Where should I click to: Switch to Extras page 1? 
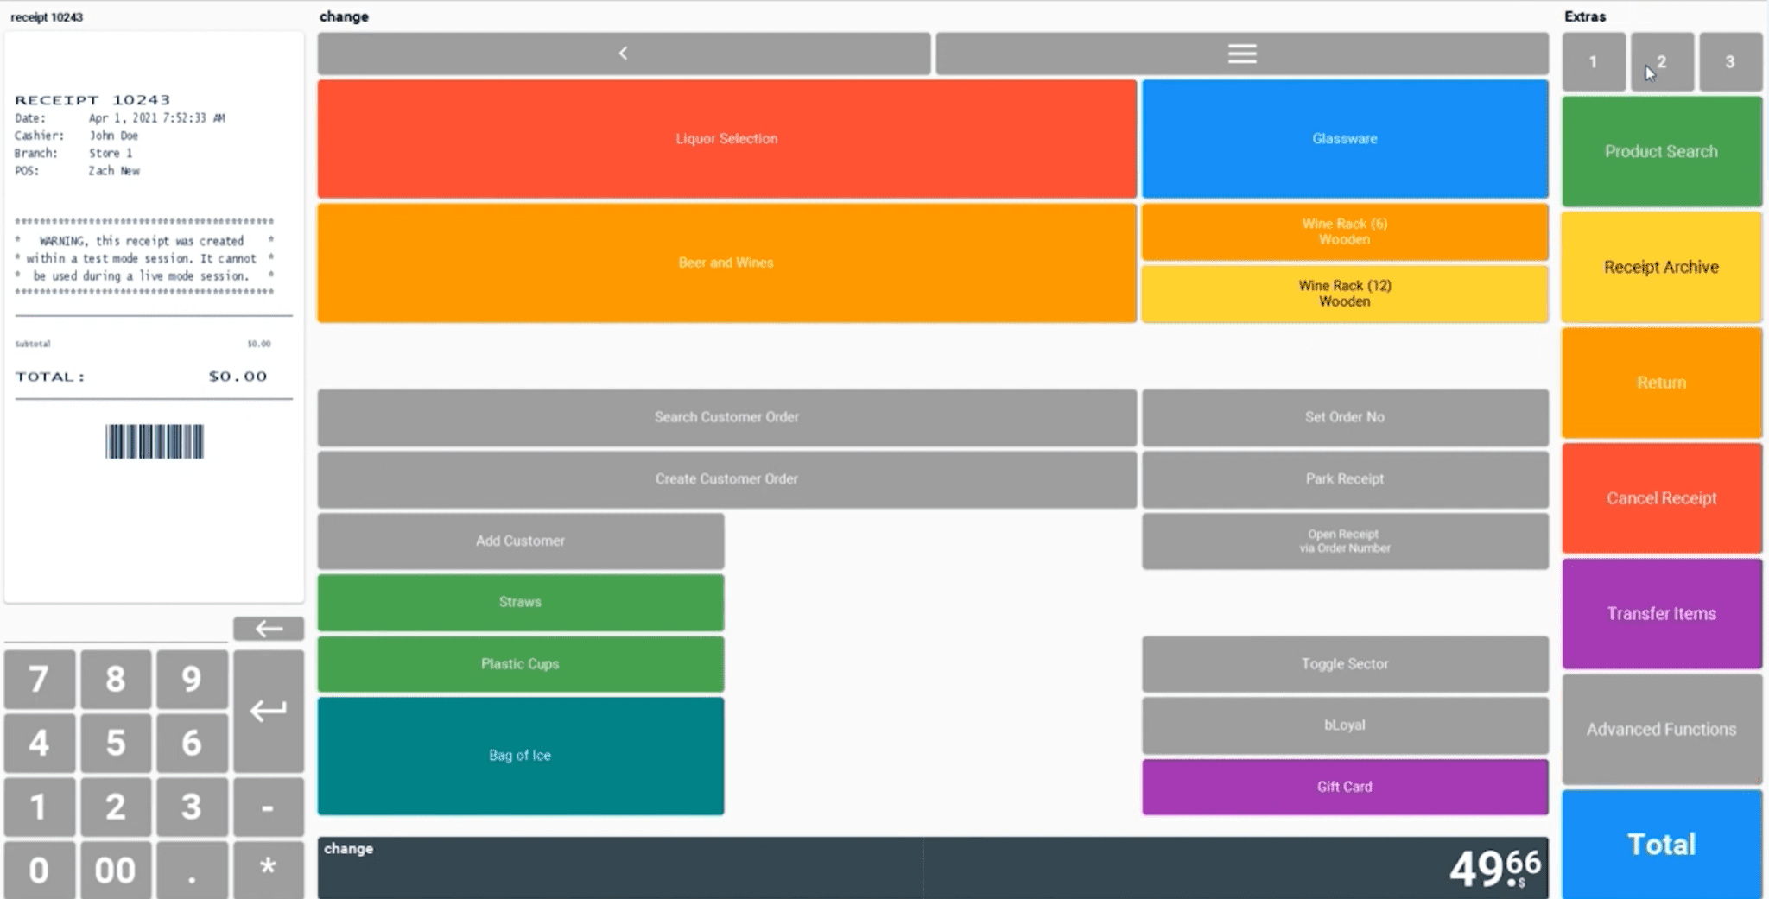tap(1593, 62)
